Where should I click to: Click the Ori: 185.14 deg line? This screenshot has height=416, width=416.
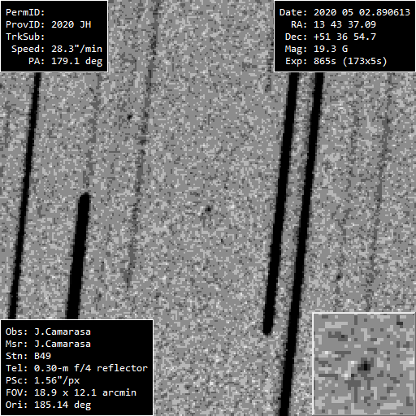(x=48, y=405)
